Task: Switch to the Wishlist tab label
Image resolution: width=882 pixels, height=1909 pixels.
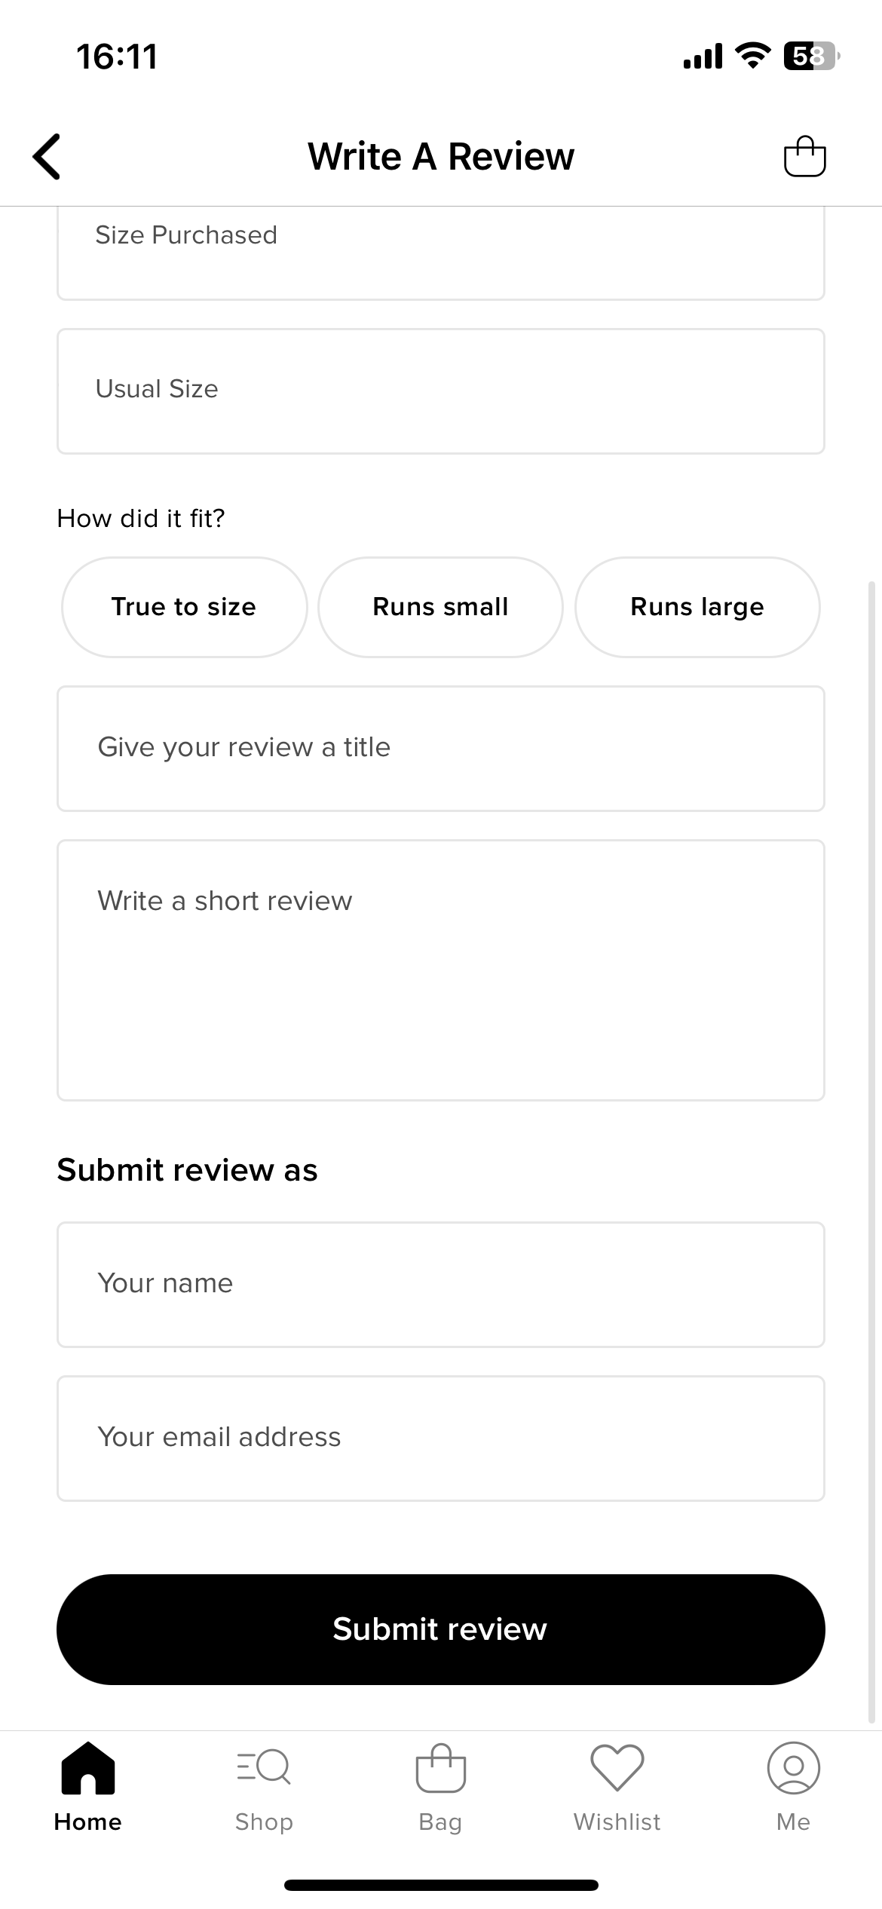Action: coord(617,1822)
